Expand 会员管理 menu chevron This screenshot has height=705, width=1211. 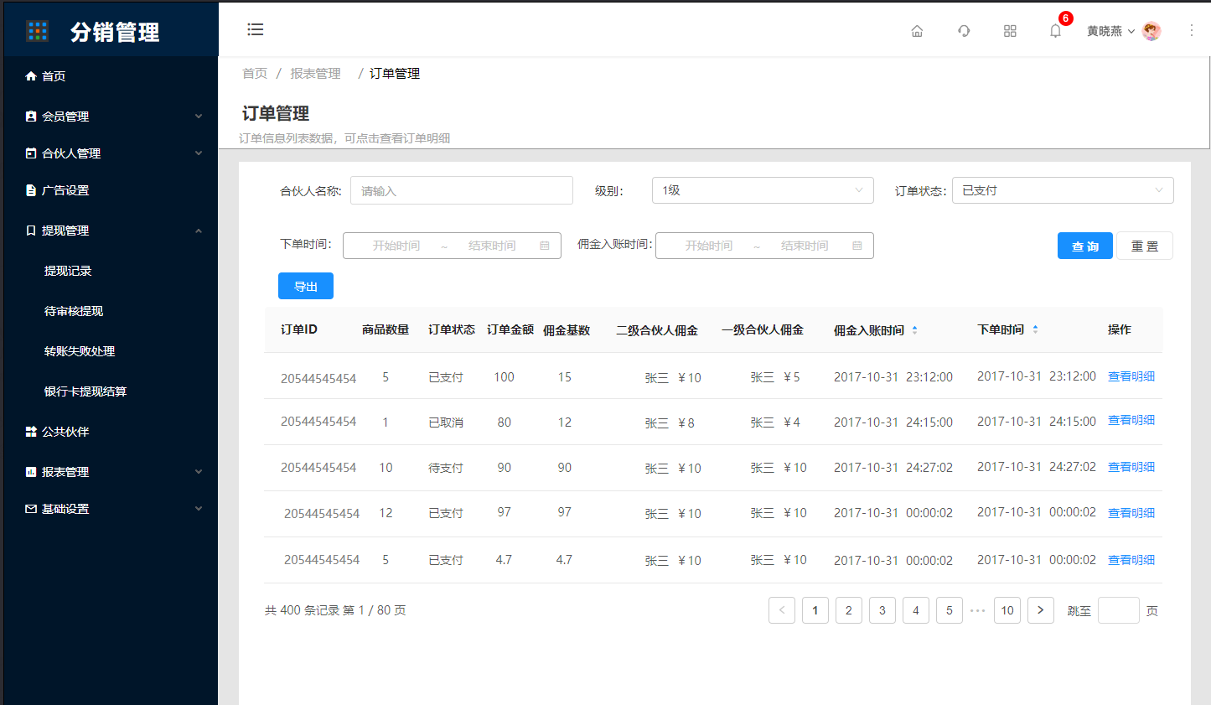pyautogui.click(x=199, y=117)
